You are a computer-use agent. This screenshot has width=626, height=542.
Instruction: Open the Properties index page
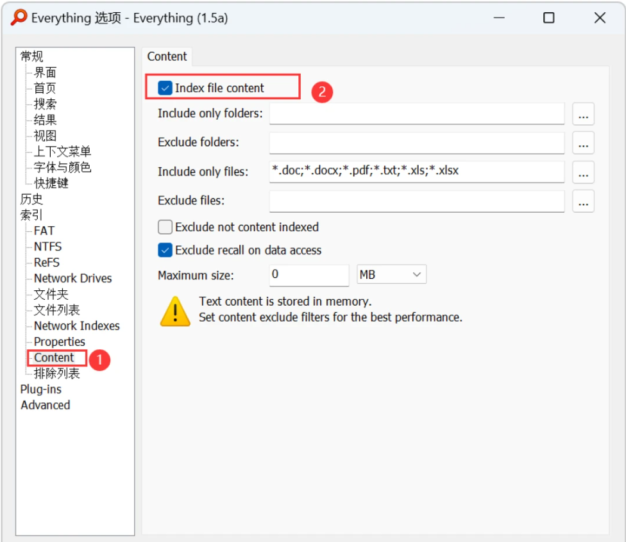(60, 341)
